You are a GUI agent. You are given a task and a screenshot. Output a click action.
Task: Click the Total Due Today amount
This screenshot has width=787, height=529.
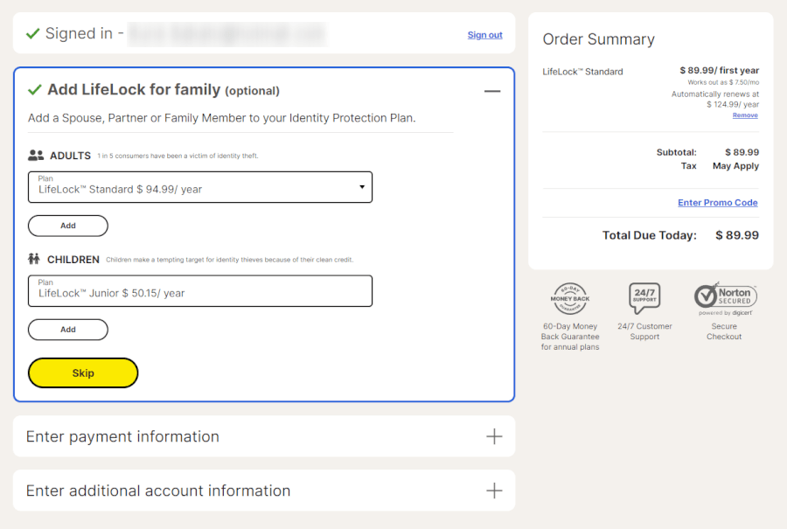coord(736,235)
